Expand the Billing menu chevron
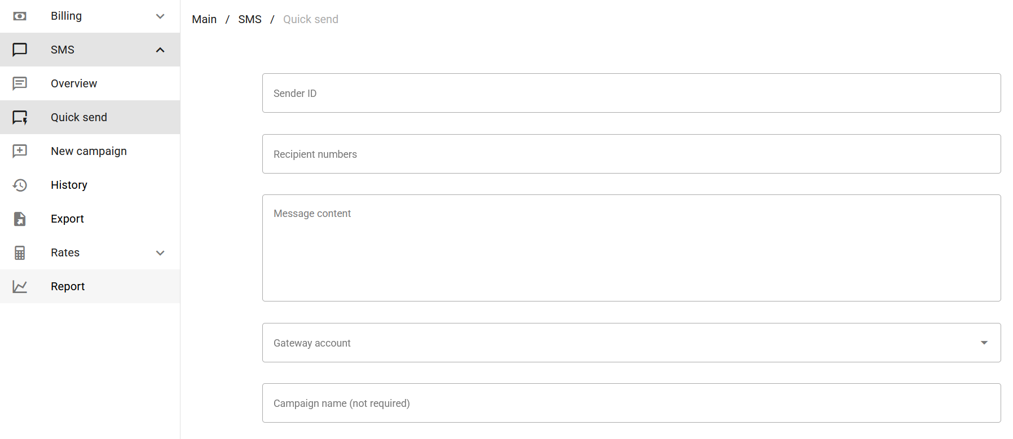Image resolution: width=1013 pixels, height=439 pixels. 160,16
